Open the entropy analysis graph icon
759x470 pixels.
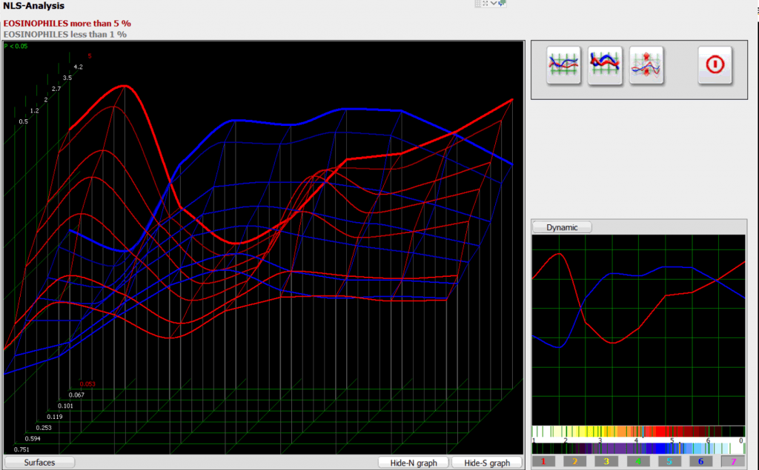click(x=646, y=65)
